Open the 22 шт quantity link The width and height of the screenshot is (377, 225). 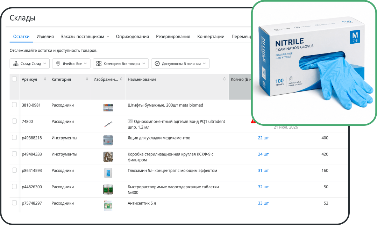[263, 138]
